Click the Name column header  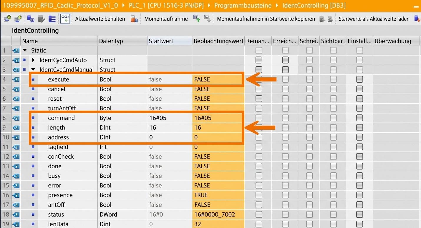point(59,41)
